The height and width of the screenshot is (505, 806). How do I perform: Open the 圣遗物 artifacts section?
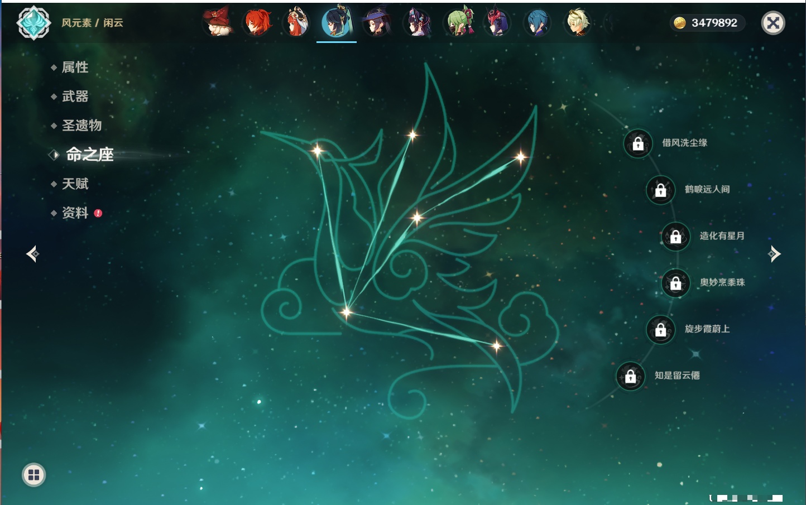click(81, 126)
